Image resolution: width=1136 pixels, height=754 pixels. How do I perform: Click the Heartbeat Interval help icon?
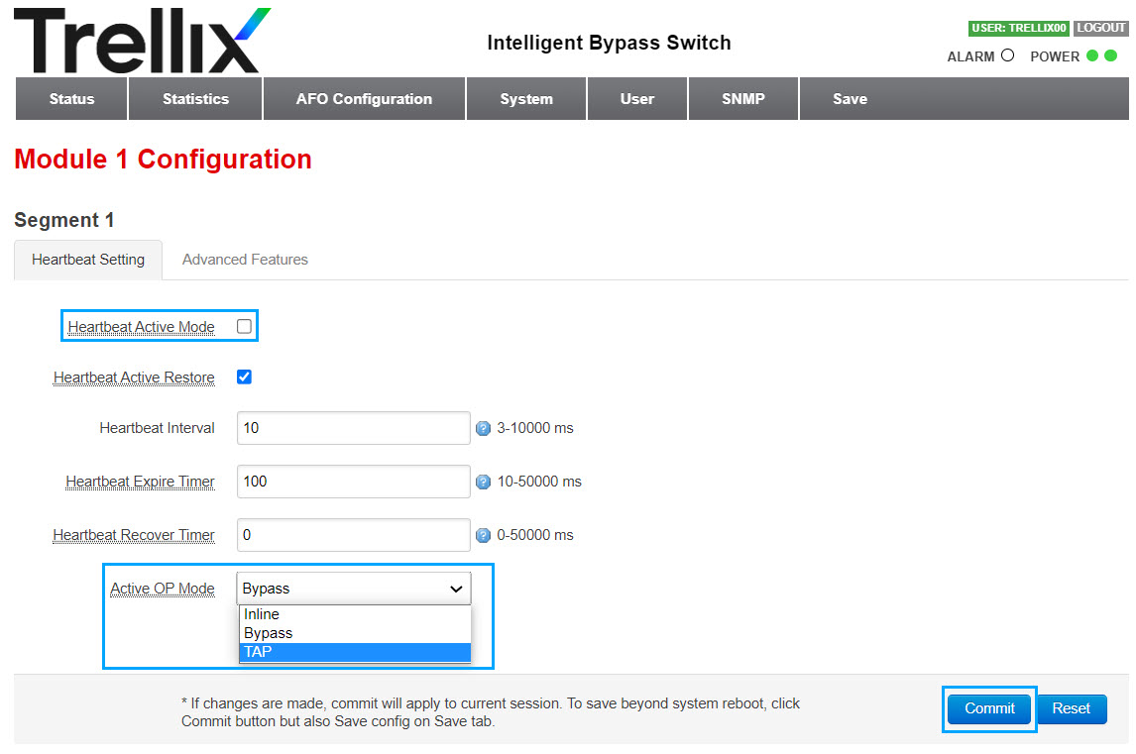483,429
